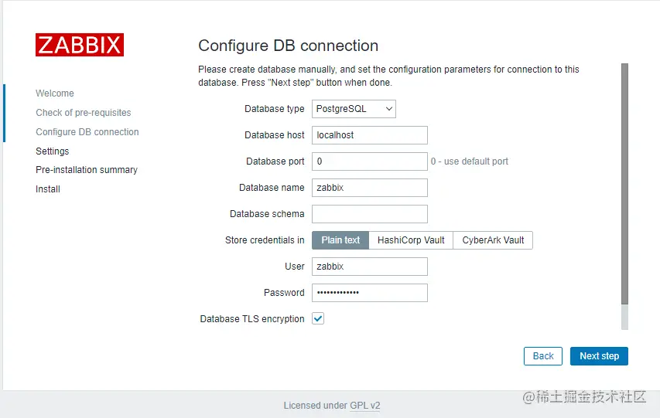Viewport: 660px width, 418px height.
Task: Toggle Database TLS encryption checkbox
Action: pyautogui.click(x=318, y=319)
